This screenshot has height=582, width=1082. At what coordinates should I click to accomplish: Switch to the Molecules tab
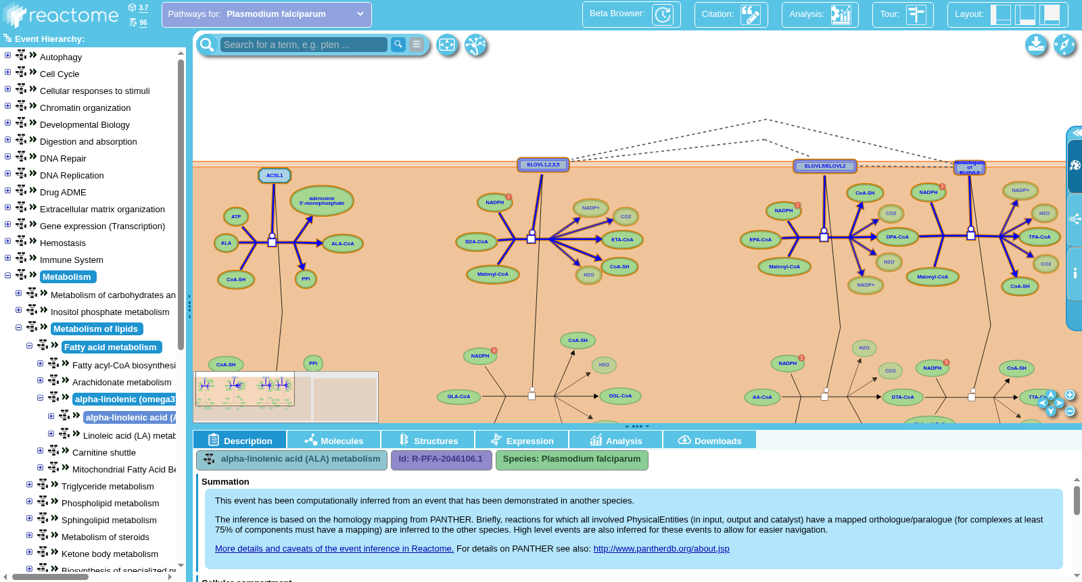pos(334,440)
